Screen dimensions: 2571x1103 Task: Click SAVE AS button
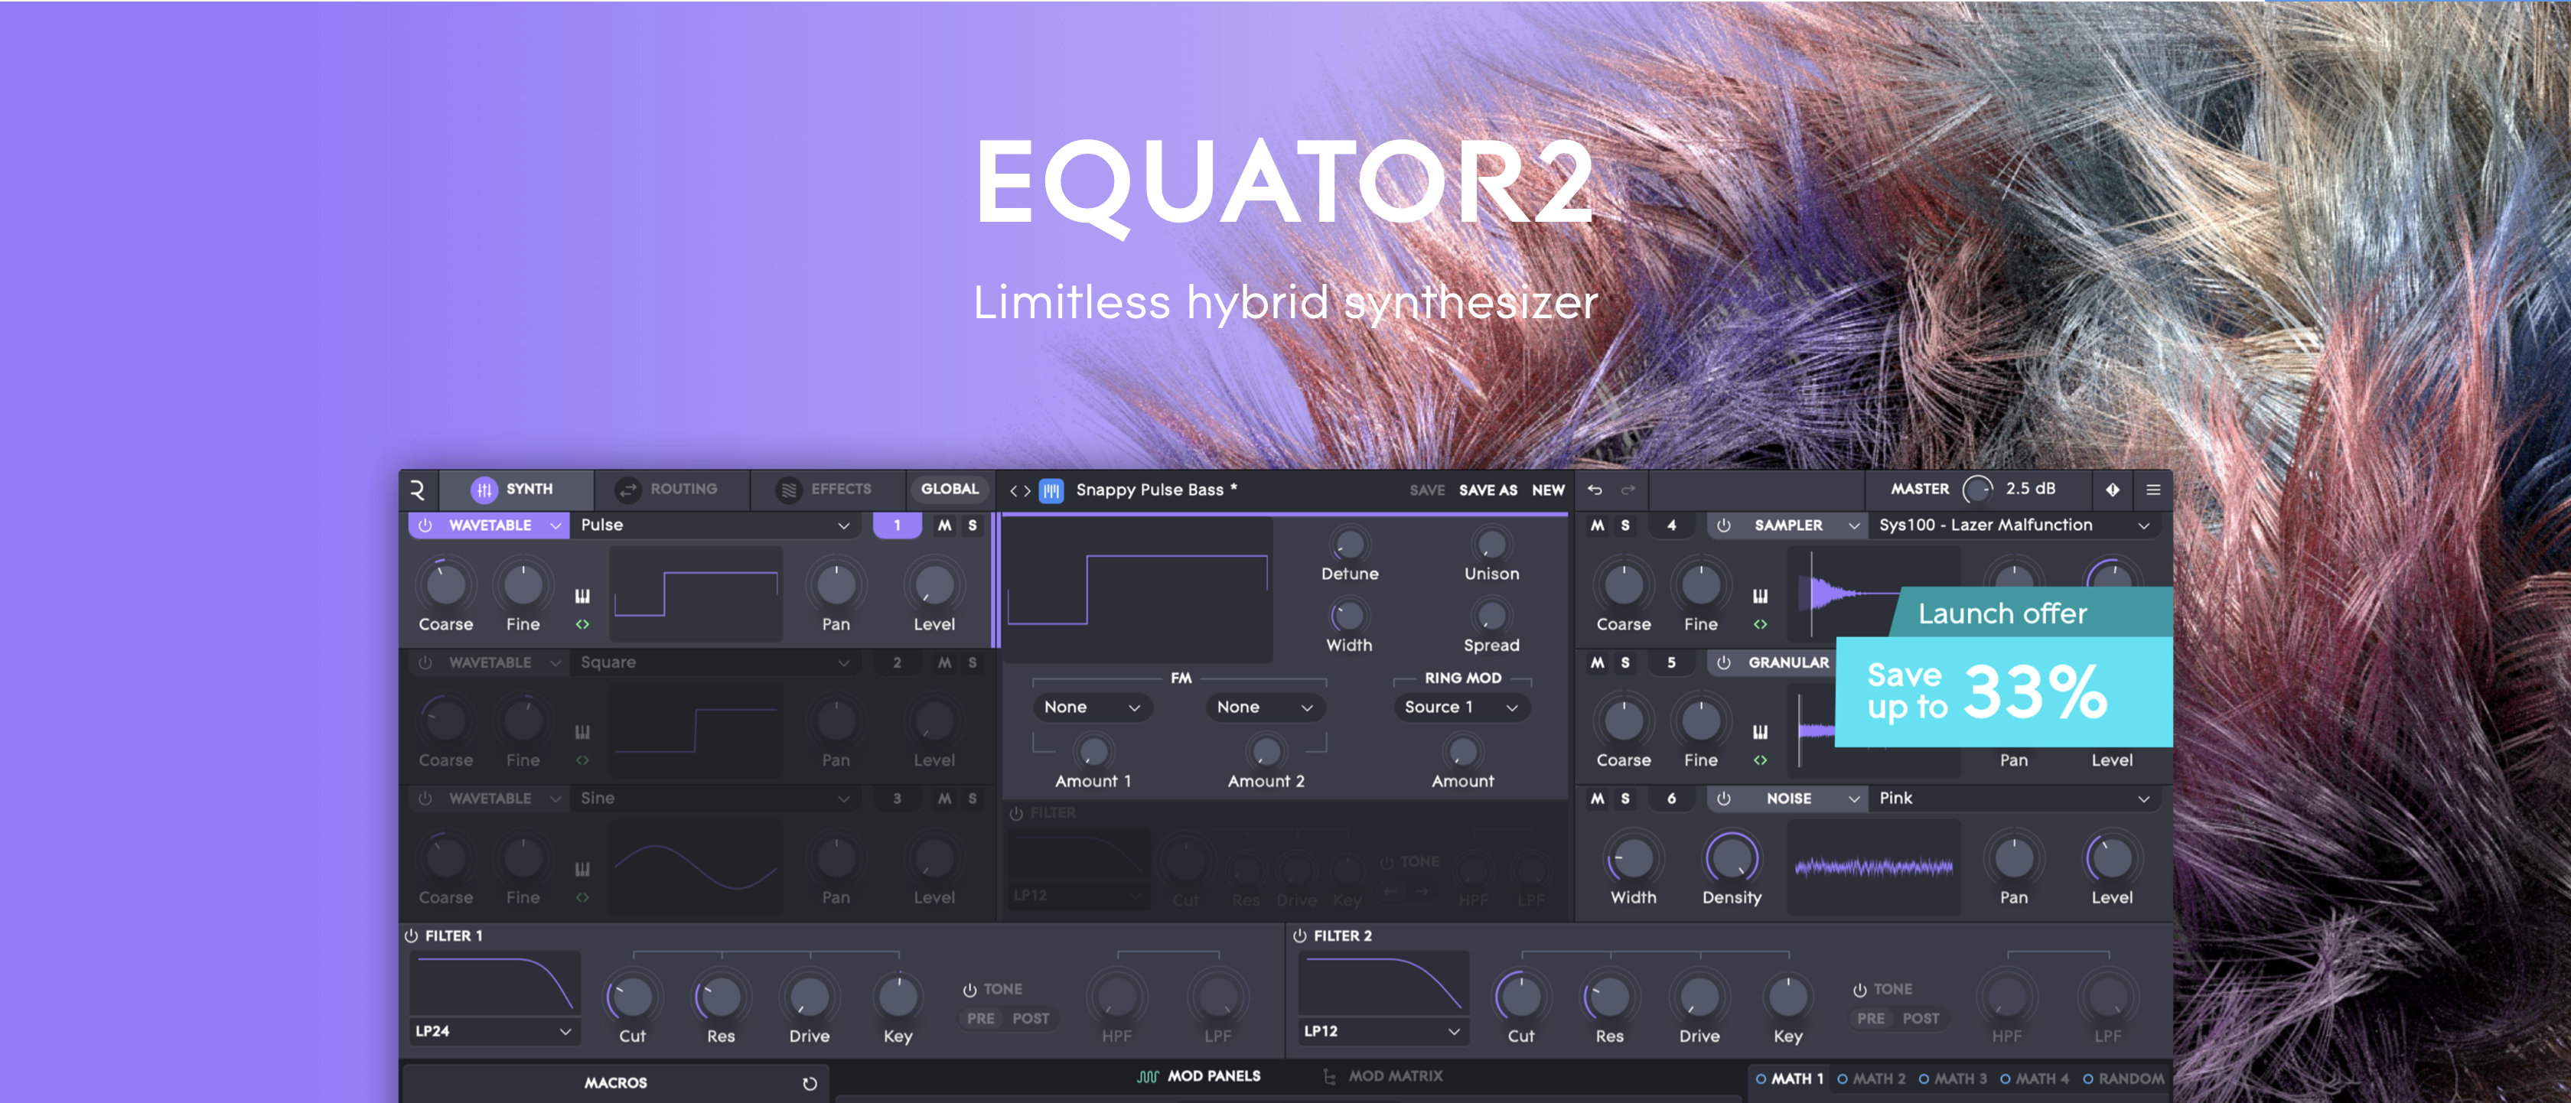(x=1487, y=490)
